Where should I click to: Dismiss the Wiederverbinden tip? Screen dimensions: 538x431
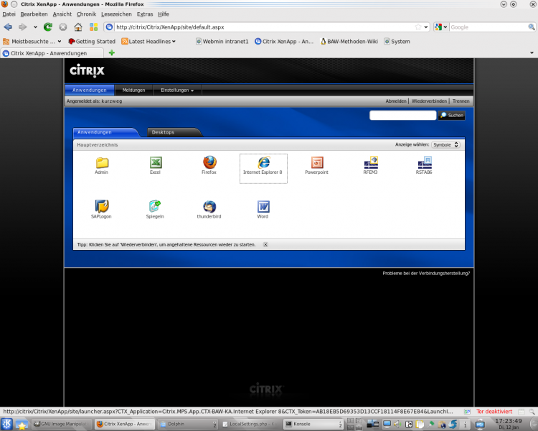click(265, 245)
